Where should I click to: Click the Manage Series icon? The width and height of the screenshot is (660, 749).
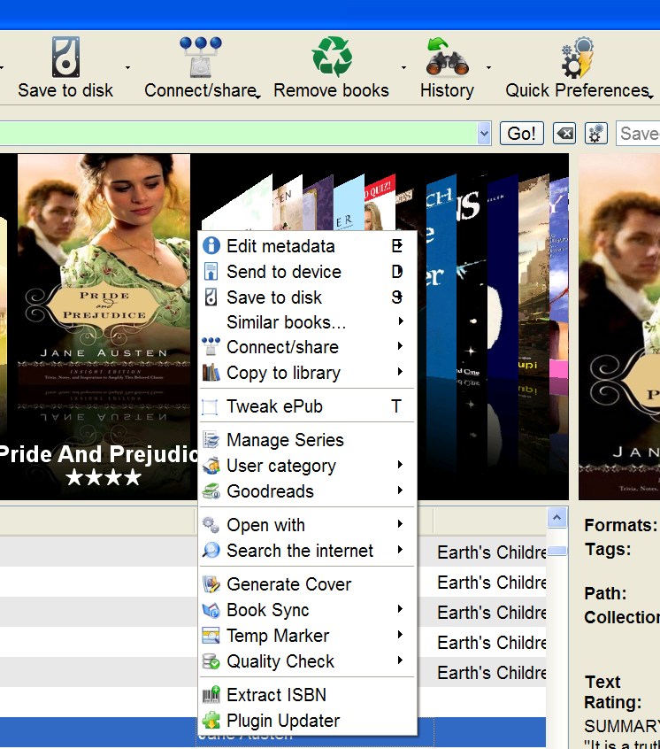(x=211, y=439)
